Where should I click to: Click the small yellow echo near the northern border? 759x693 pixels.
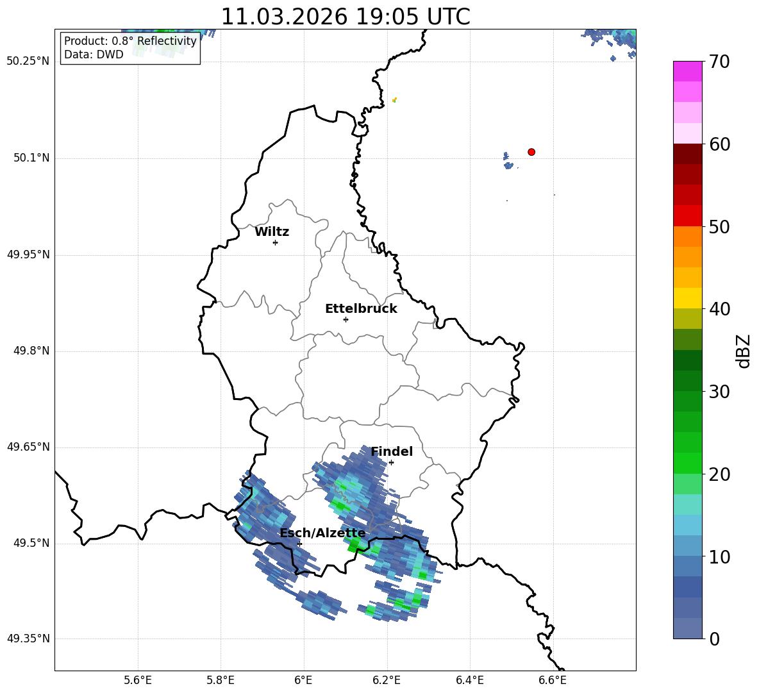tap(394, 100)
